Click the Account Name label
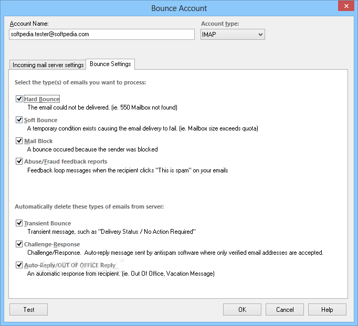This screenshot has height=326, width=358. point(29,24)
